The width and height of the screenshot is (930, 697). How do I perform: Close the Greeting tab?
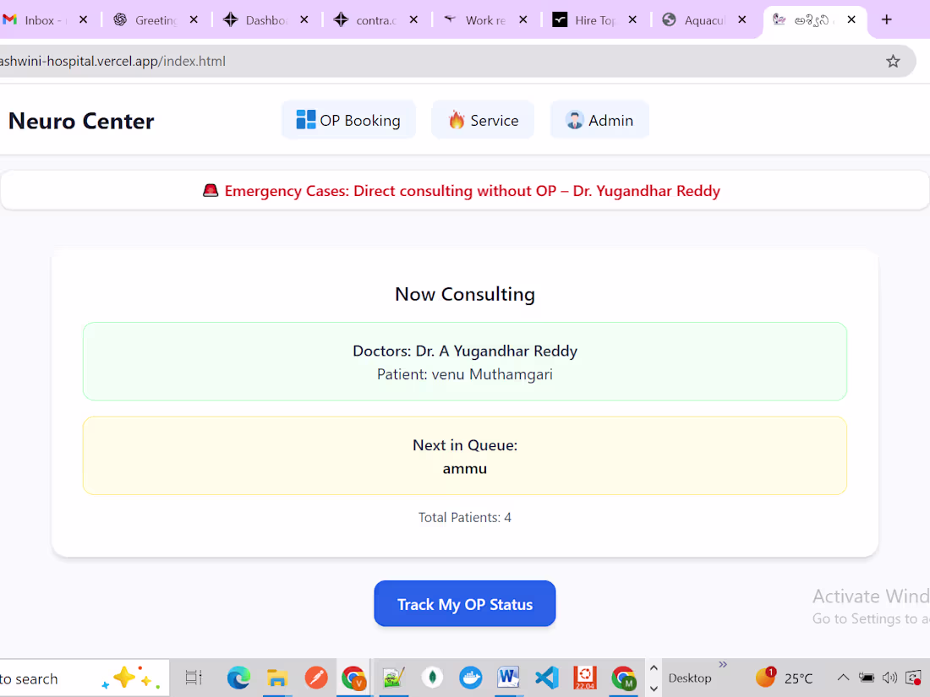(194, 20)
